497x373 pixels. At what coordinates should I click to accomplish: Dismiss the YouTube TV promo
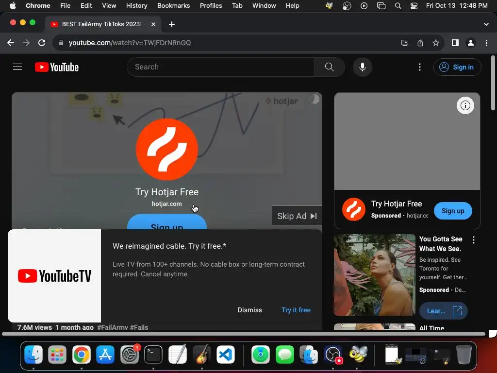(250, 310)
